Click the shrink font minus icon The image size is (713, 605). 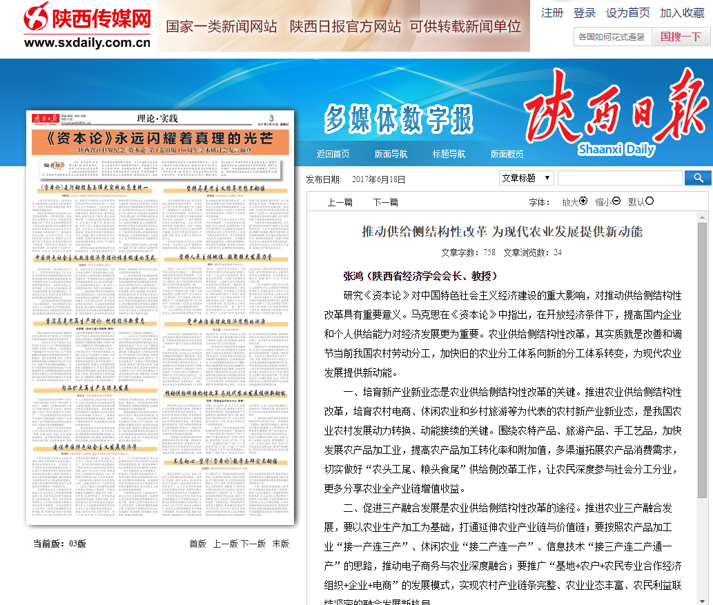click(x=616, y=201)
